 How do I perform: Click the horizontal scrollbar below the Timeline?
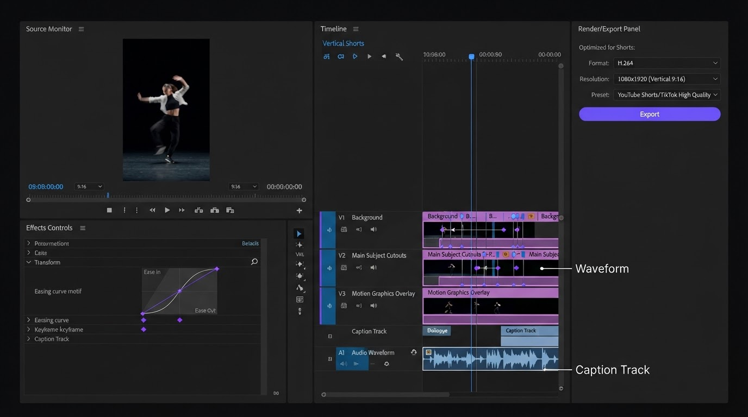387,395
